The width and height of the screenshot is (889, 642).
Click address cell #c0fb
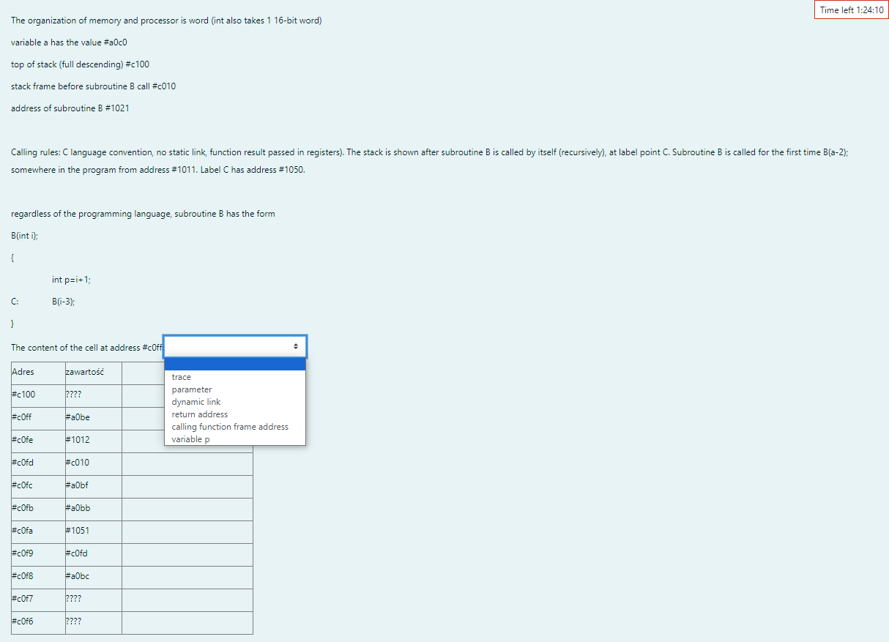38,508
